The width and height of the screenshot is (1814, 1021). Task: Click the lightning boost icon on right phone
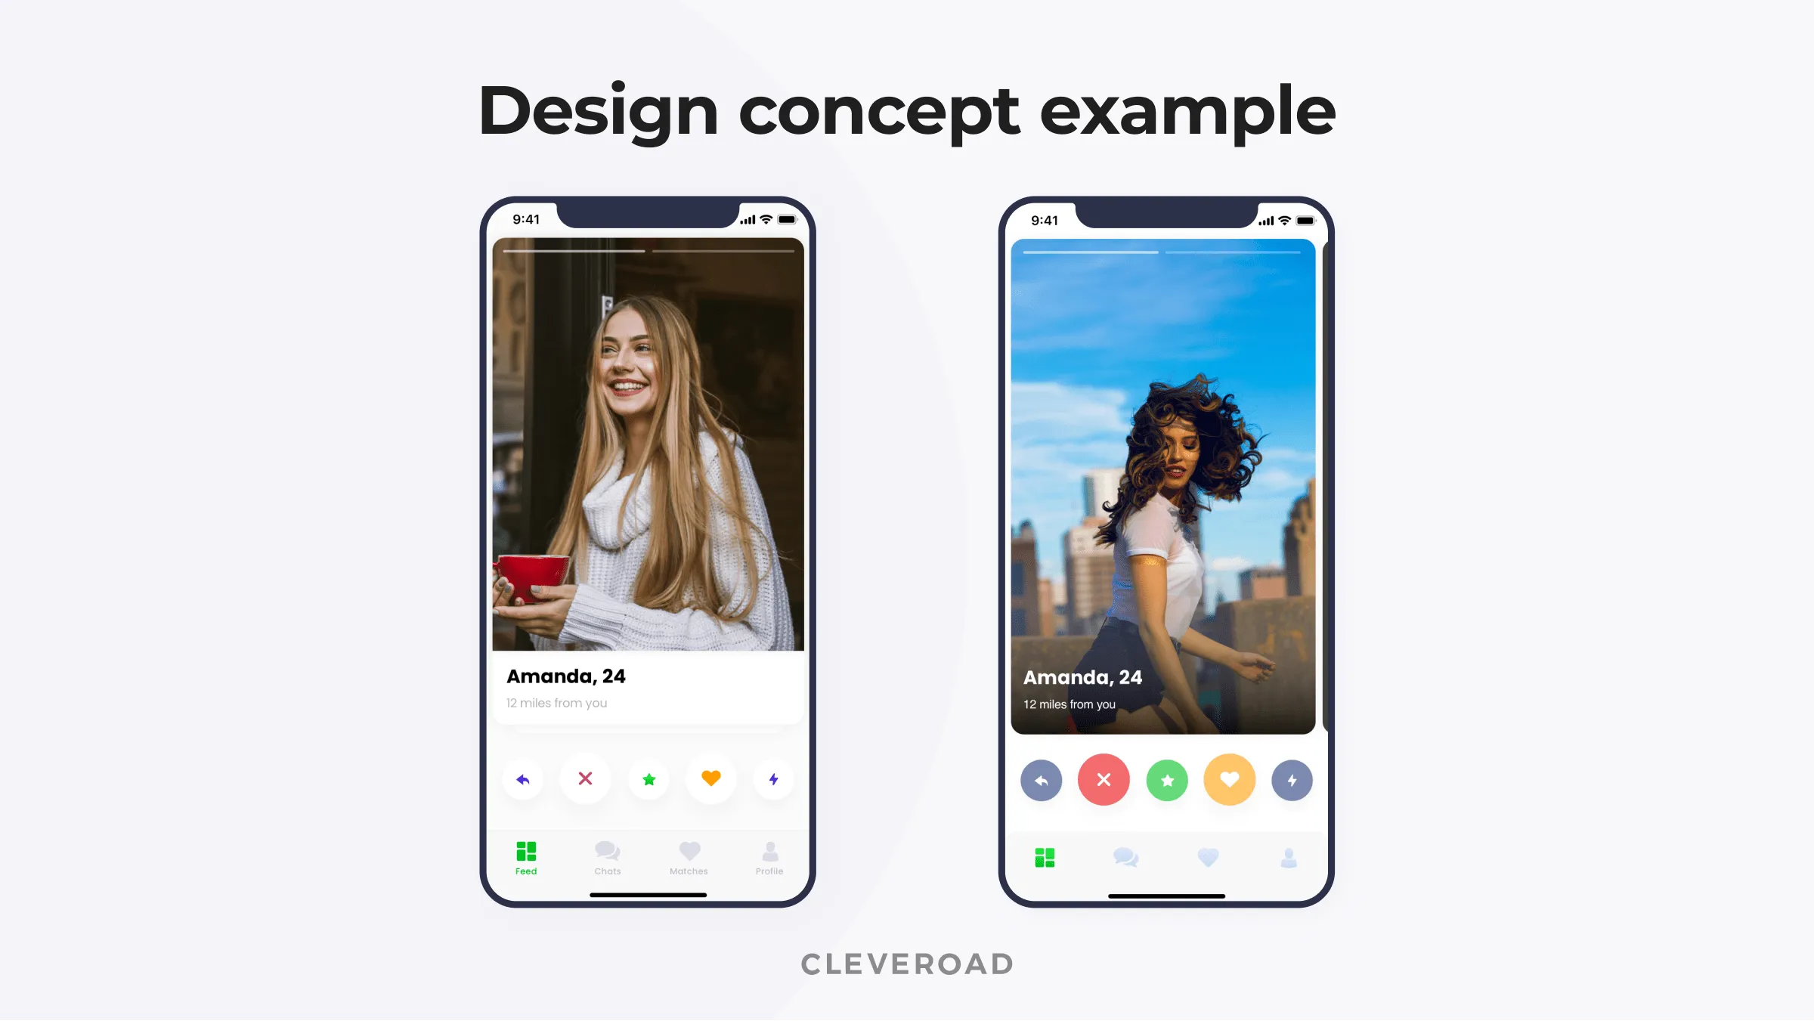point(1291,779)
